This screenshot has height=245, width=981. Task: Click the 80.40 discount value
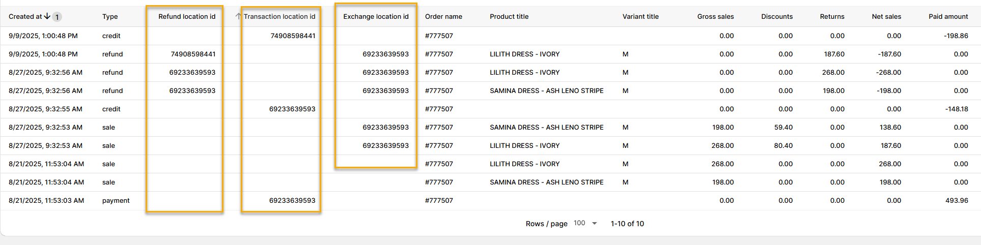783,145
